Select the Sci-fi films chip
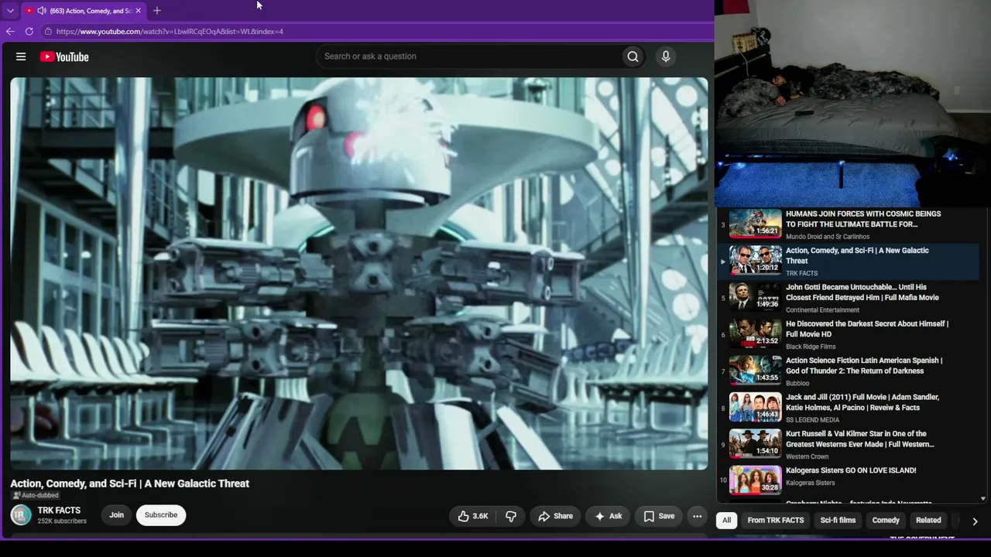This screenshot has width=991, height=557. 838,521
